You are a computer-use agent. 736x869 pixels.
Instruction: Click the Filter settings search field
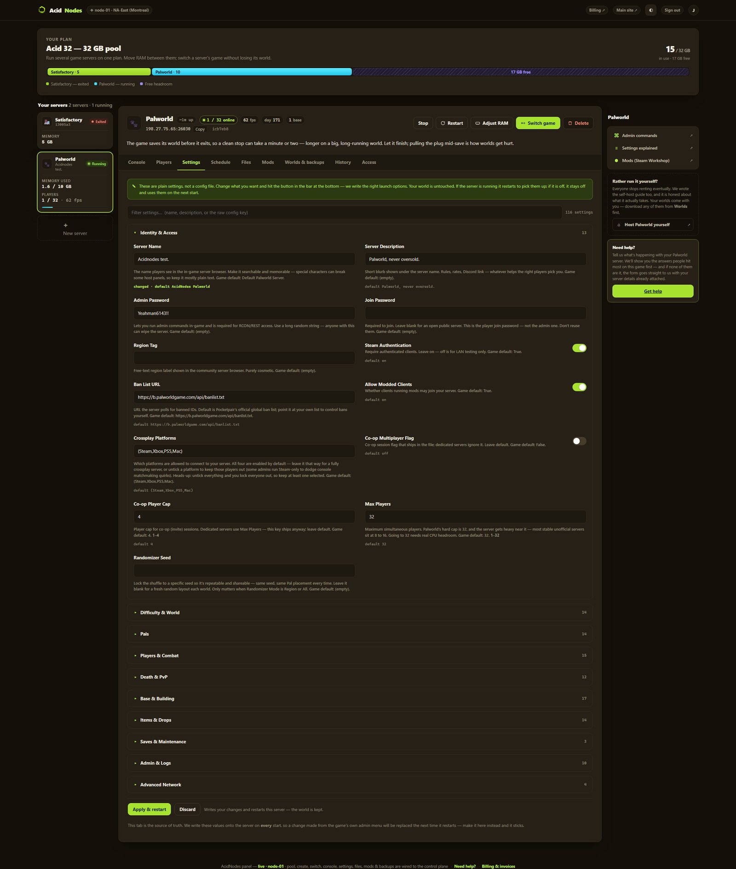(345, 213)
